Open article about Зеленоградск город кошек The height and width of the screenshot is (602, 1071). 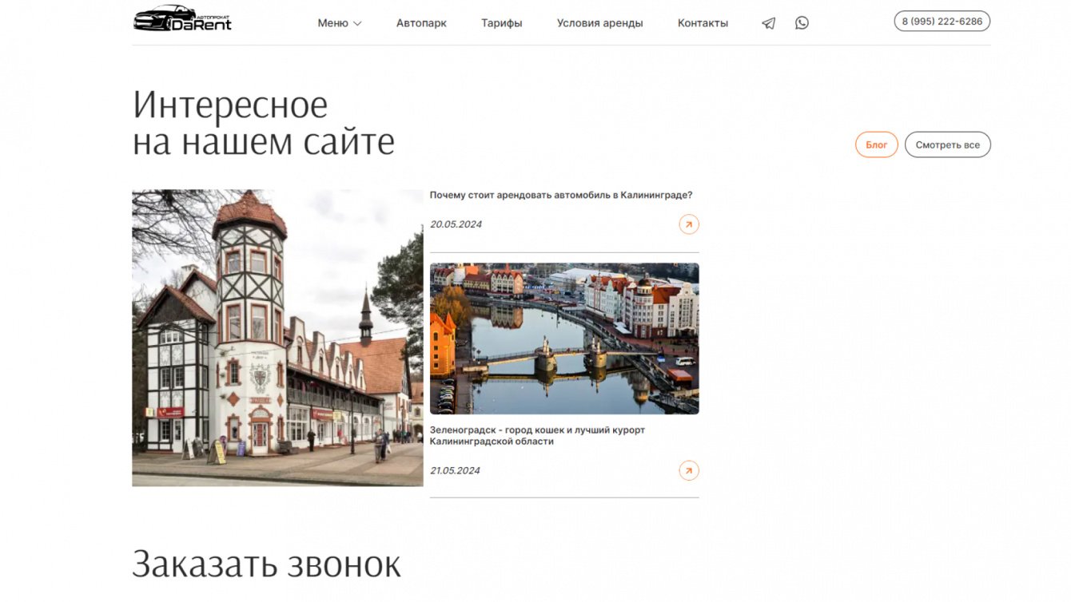[x=537, y=435]
